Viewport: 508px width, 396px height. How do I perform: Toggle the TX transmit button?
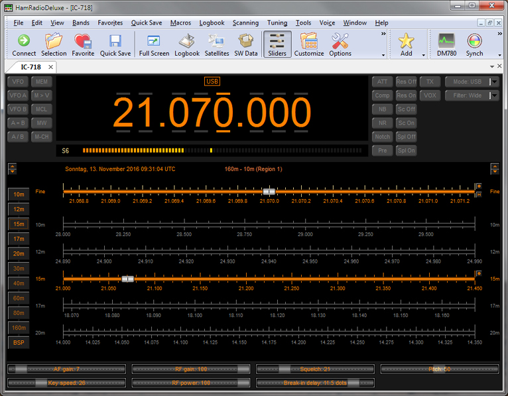coord(430,82)
